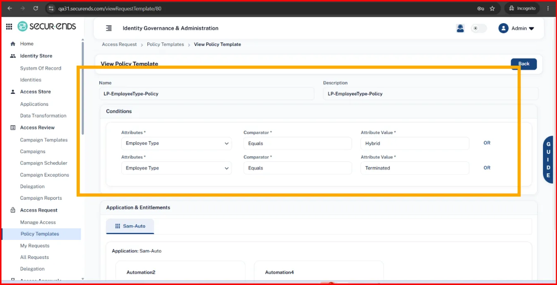Open Applications in sidebar

click(34, 104)
